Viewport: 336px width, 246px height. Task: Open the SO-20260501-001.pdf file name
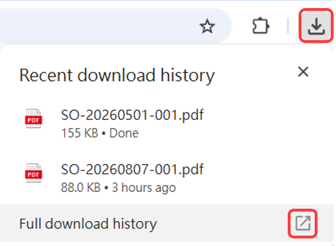[132, 115]
